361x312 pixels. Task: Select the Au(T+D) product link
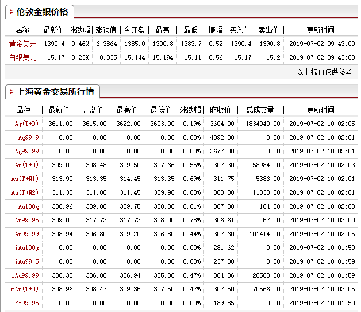pyautogui.click(x=26, y=165)
